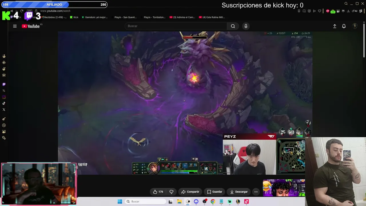Open the account avatar menu
Viewport: 366px width, 206px height.
click(x=355, y=26)
